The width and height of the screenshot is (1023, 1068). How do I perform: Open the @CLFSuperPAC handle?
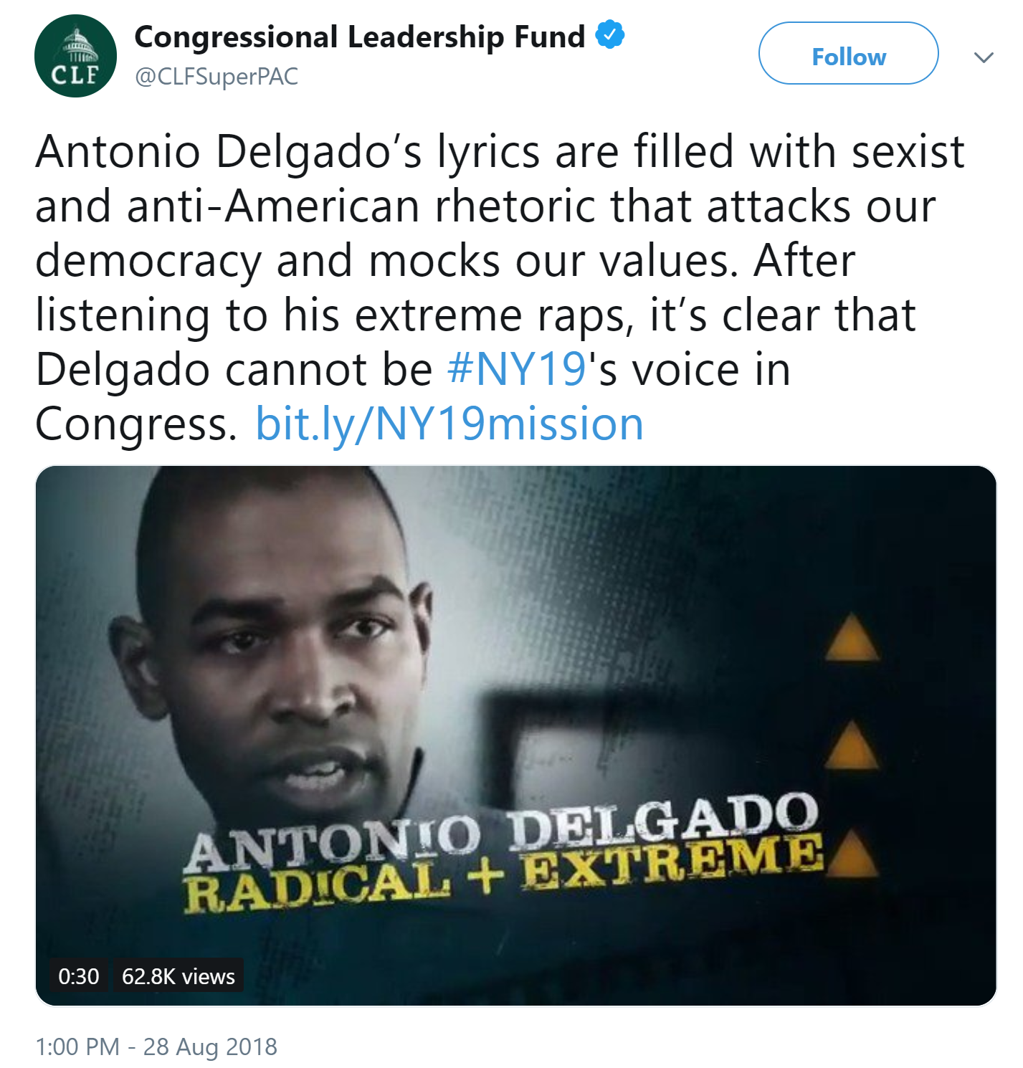(217, 76)
